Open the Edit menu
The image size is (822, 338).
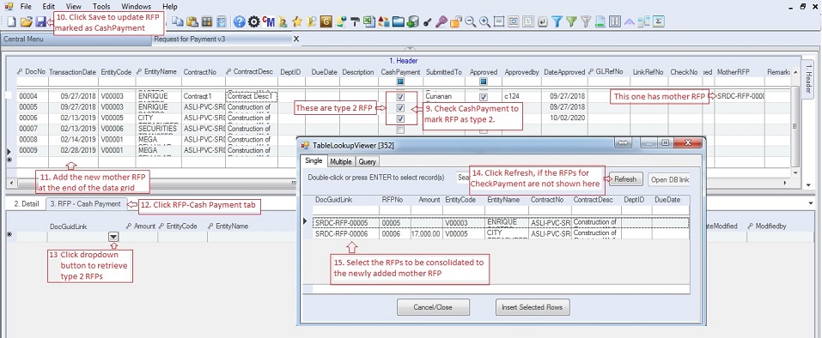(x=48, y=7)
